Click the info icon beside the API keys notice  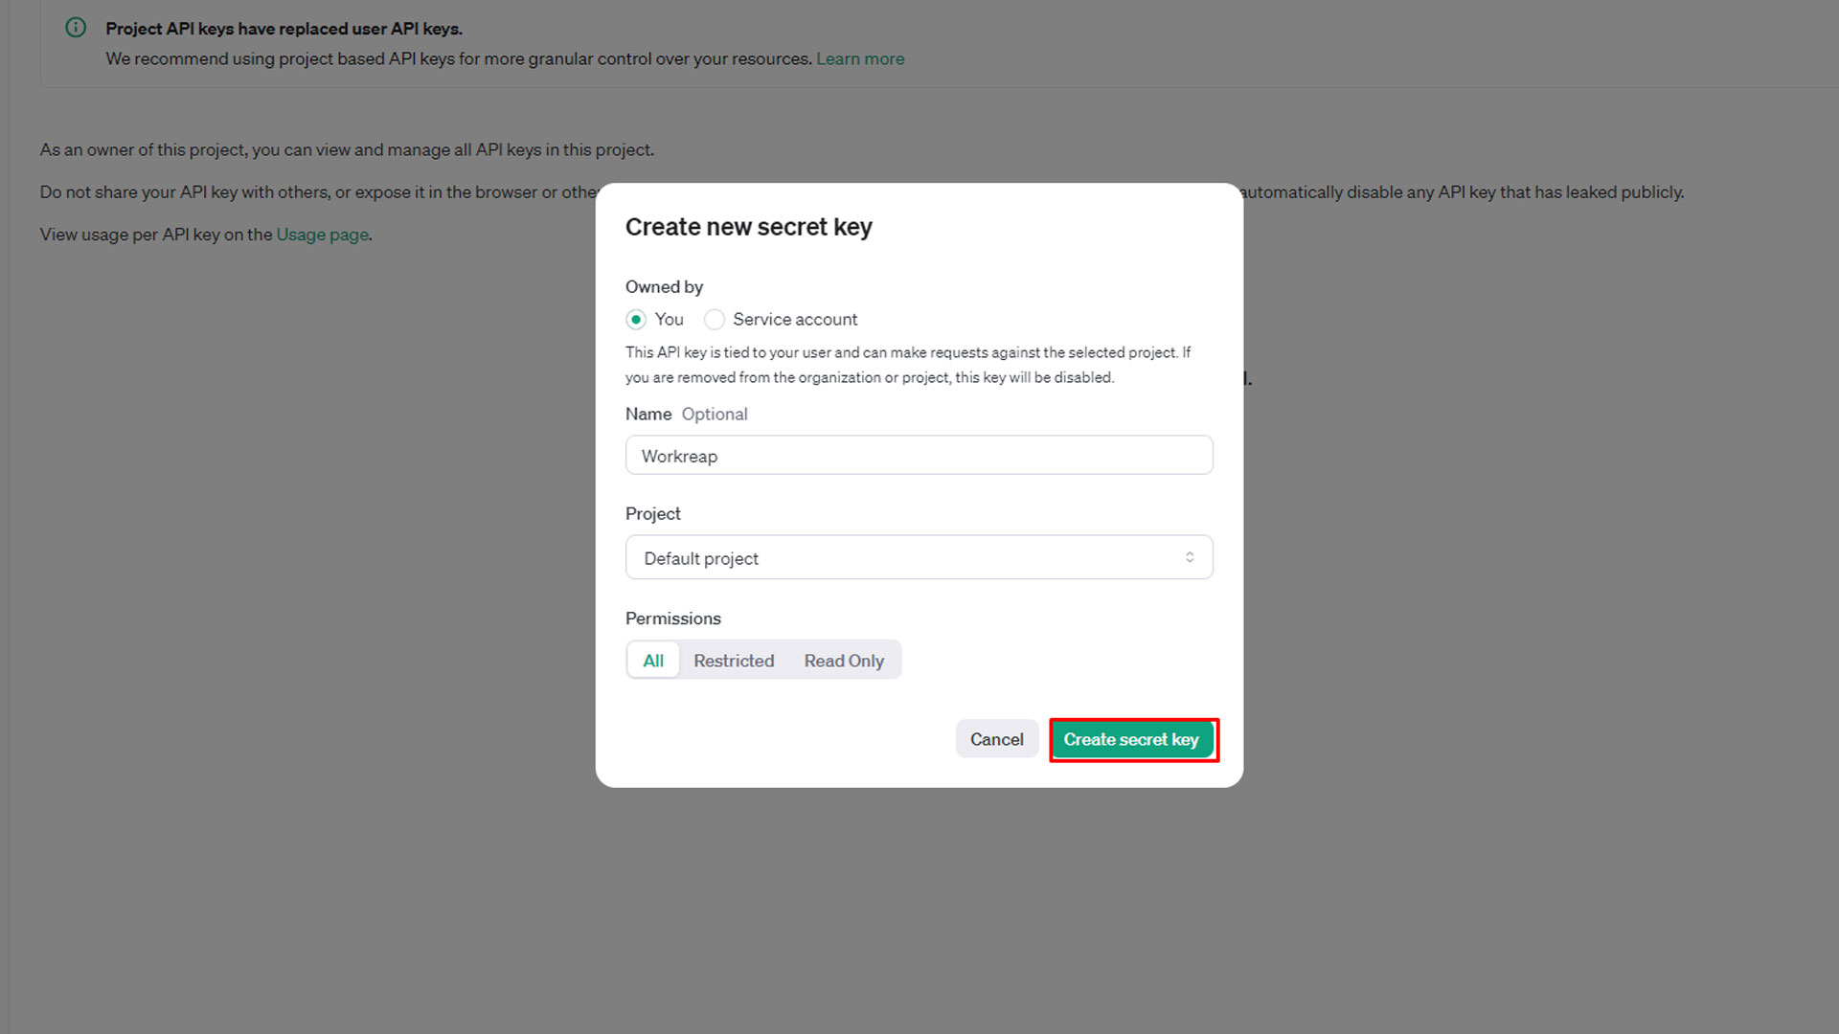[x=76, y=28]
